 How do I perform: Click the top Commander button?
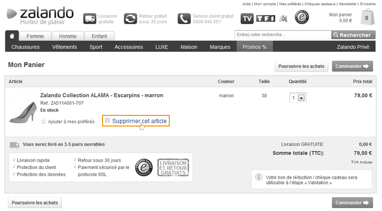click(353, 66)
